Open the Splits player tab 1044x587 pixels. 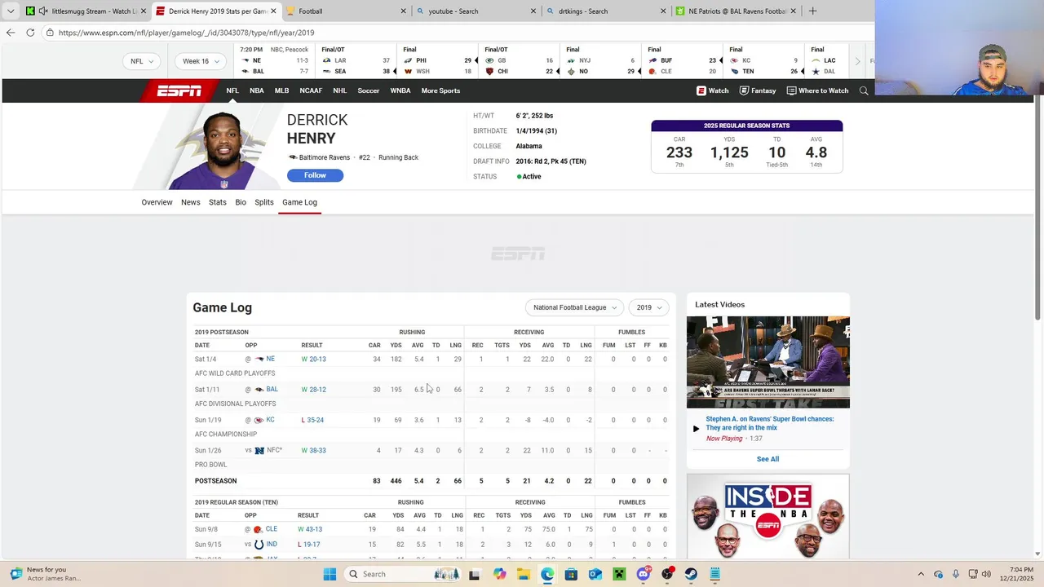[264, 202]
